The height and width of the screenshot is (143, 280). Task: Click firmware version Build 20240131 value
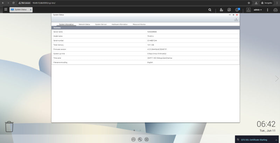pyautogui.click(x=157, y=49)
